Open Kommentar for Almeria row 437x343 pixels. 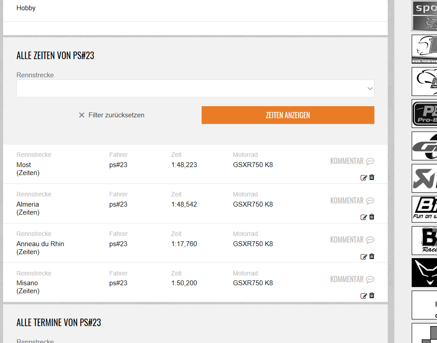click(352, 201)
